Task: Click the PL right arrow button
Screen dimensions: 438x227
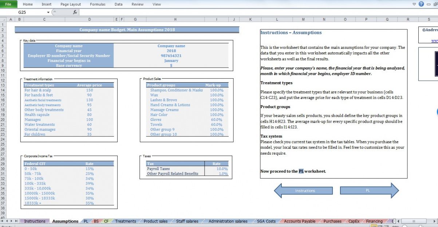Action: [x=369, y=190]
